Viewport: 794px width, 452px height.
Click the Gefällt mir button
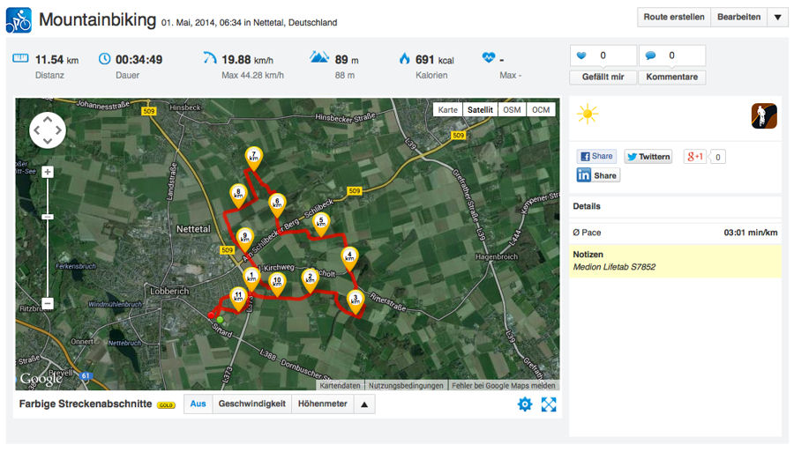(x=603, y=78)
